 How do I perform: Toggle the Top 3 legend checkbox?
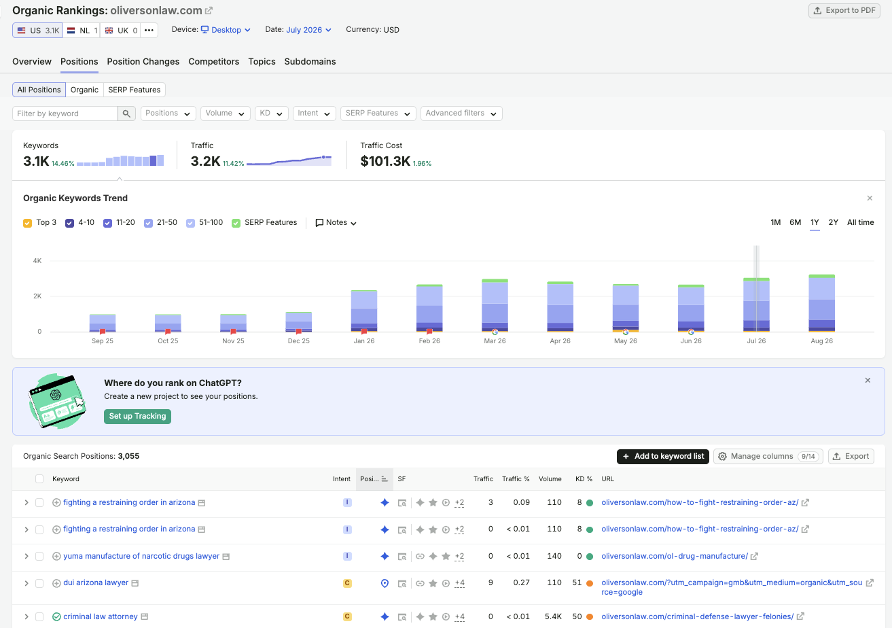[27, 223]
